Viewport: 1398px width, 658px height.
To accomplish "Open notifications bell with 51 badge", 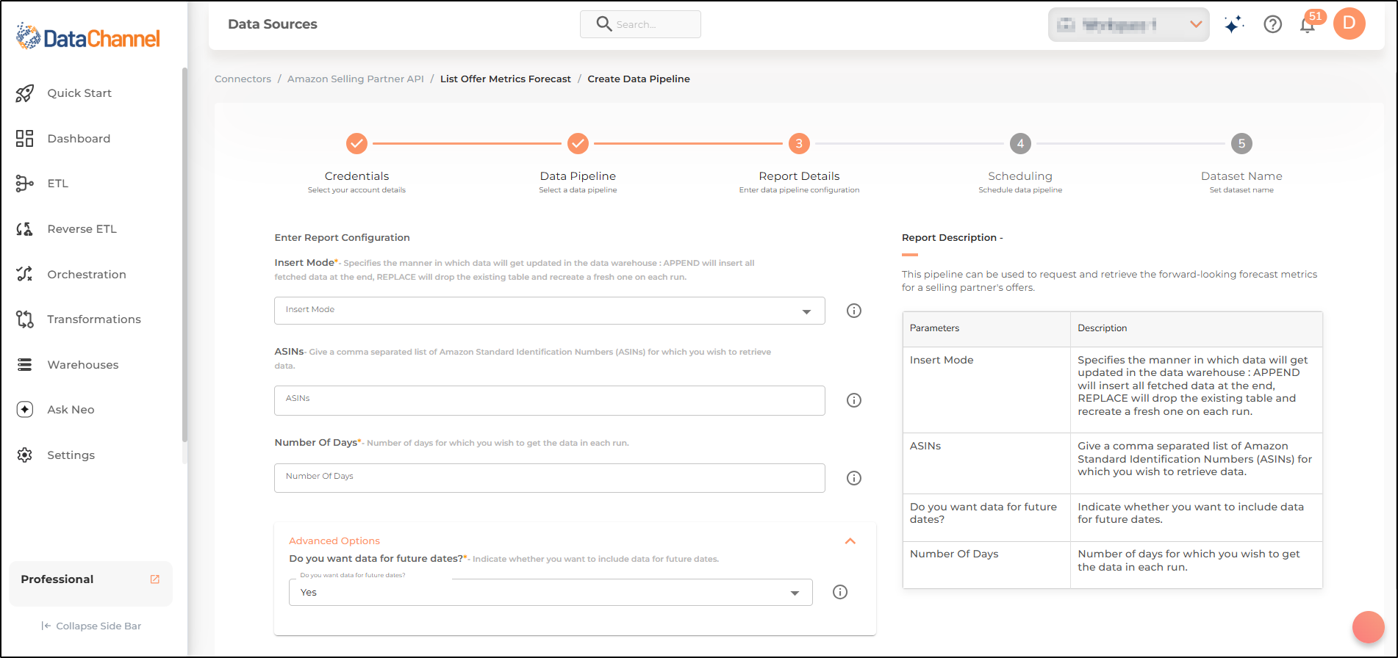I will coord(1308,24).
